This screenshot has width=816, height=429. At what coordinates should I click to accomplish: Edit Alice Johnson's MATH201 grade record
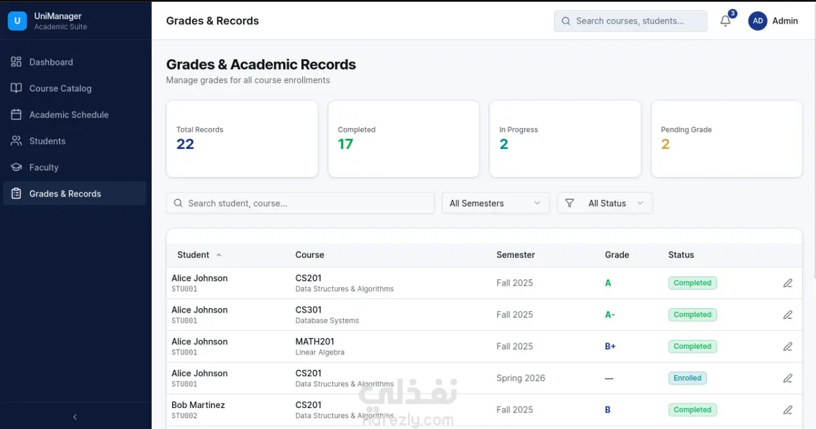[x=788, y=346]
